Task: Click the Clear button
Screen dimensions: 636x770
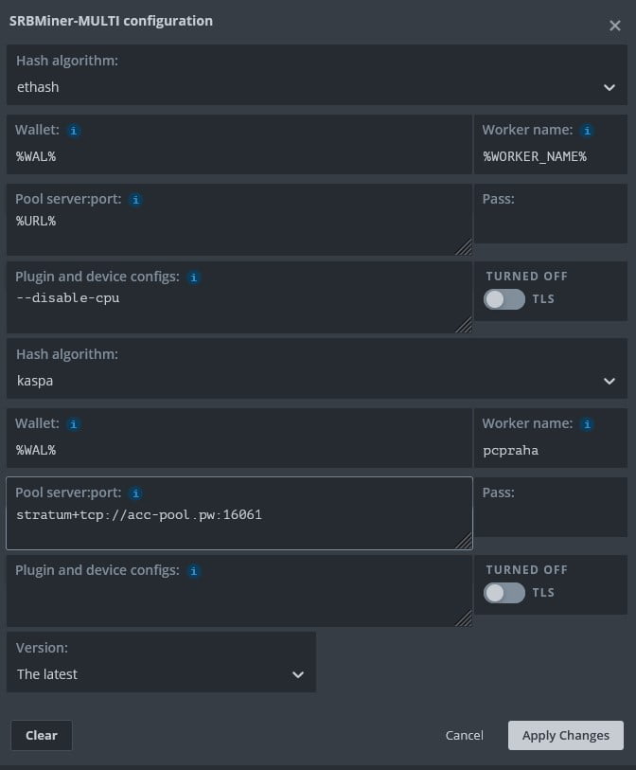Action: click(x=42, y=736)
